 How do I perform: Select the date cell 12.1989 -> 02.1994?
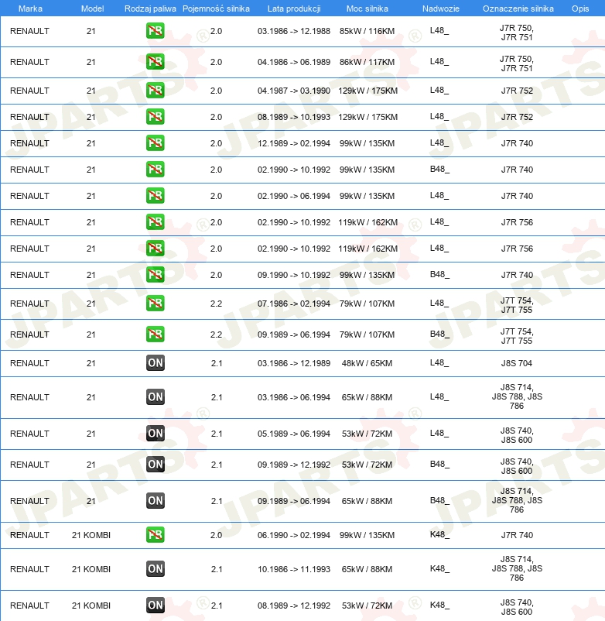click(x=294, y=143)
